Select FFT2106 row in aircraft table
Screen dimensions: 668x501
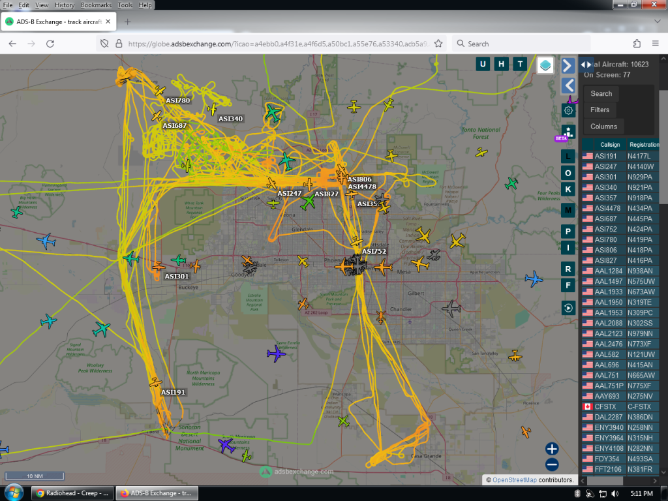[620, 469]
